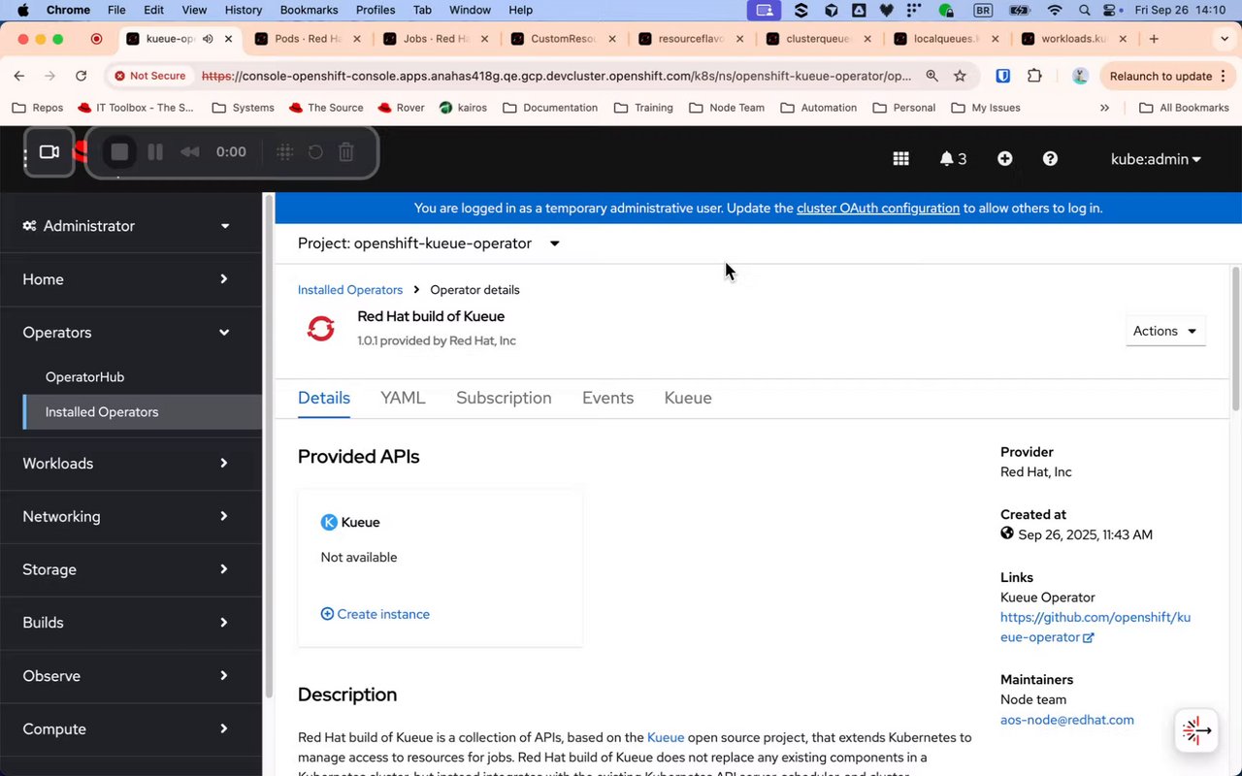The height and width of the screenshot is (776, 1242).
Task: Open the kube:admin user dropdown
Action: click(1156, 159)
